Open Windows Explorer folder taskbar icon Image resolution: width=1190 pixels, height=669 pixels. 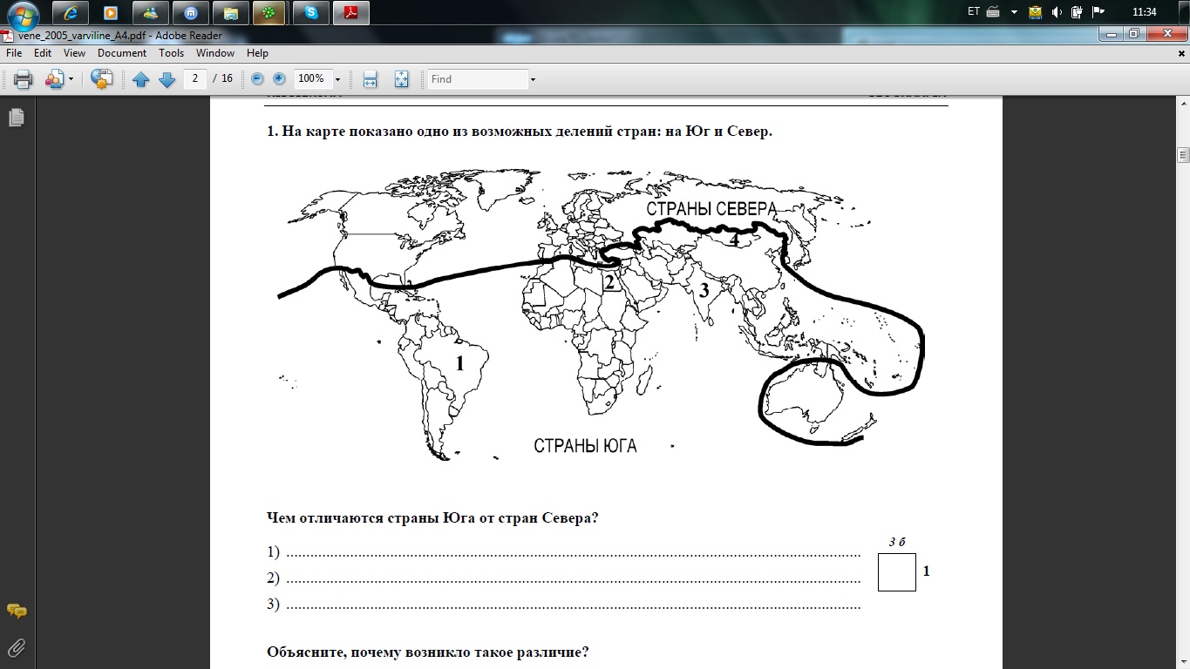pos(231,13)
